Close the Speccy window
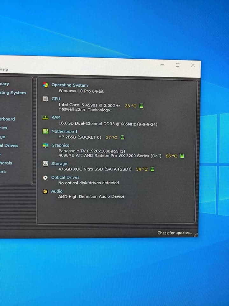The width and height of the screenshot is (229, 306). 193,65
